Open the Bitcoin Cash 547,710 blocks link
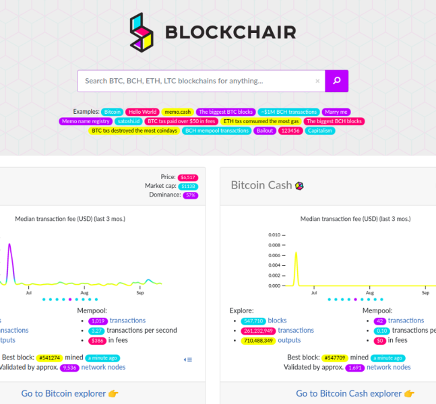The image size is (436, 404). 277,321
